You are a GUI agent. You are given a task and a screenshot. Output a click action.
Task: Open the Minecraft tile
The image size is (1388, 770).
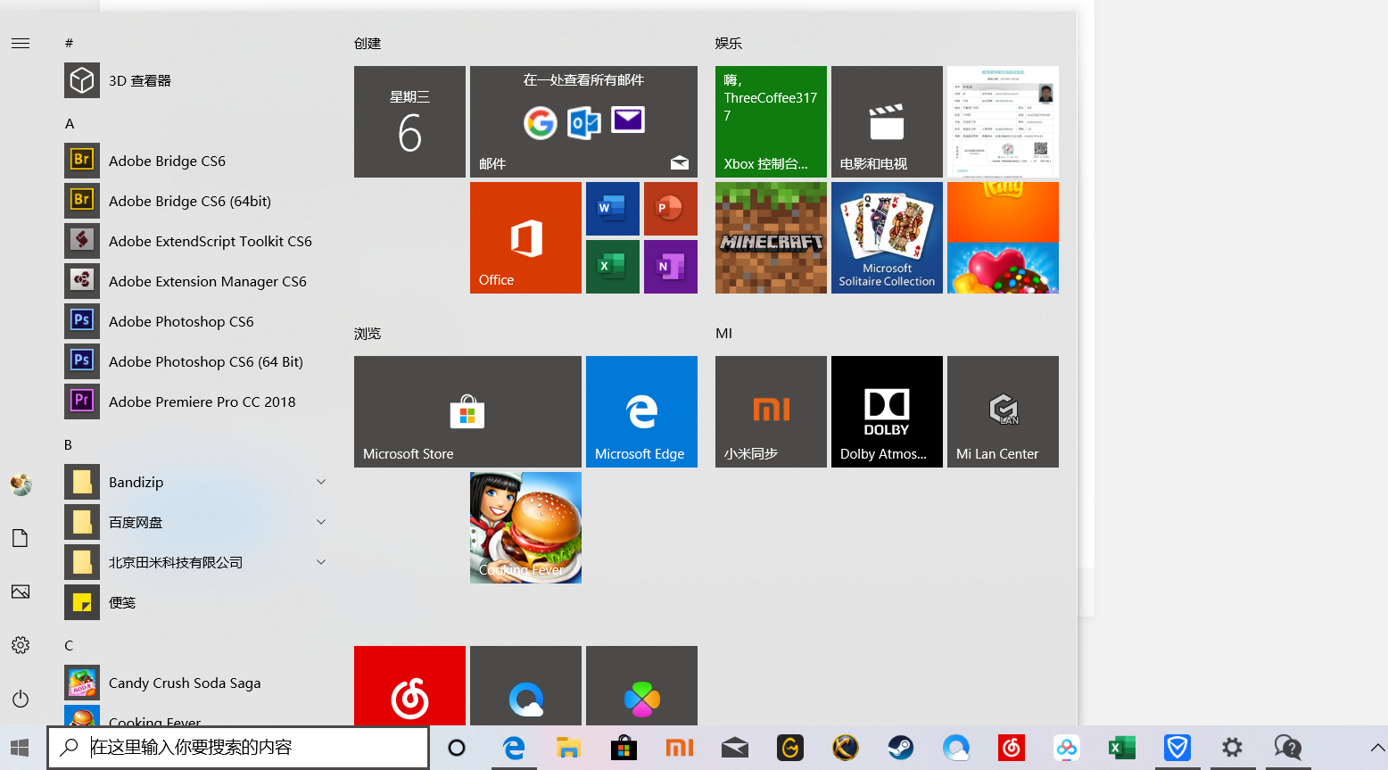[x=771, y=237]
